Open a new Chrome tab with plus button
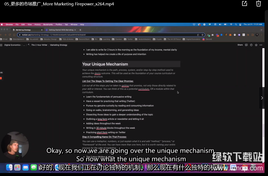This screenshot has width=268, height=176. pos(80,30)
